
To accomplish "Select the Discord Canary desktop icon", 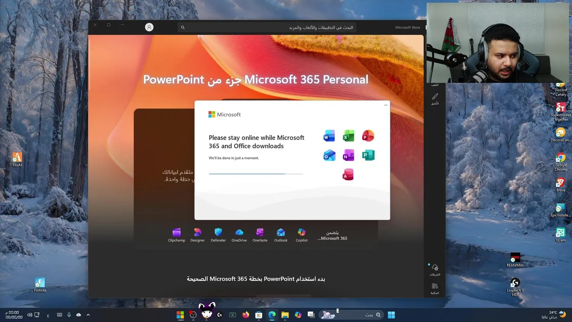I will click(x=560, y=89).
